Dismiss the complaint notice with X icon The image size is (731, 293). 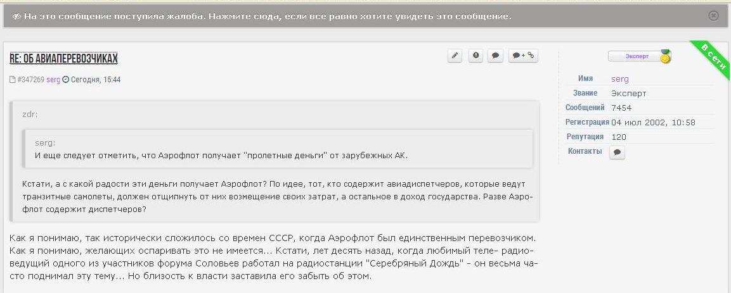[x=713, y=16]
